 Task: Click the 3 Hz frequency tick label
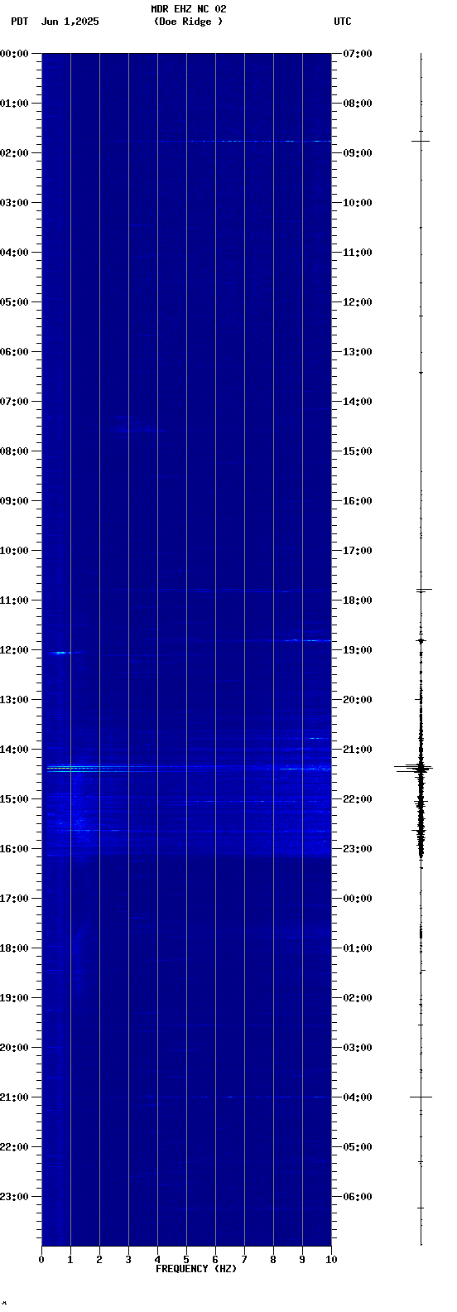pos(128,1260)
